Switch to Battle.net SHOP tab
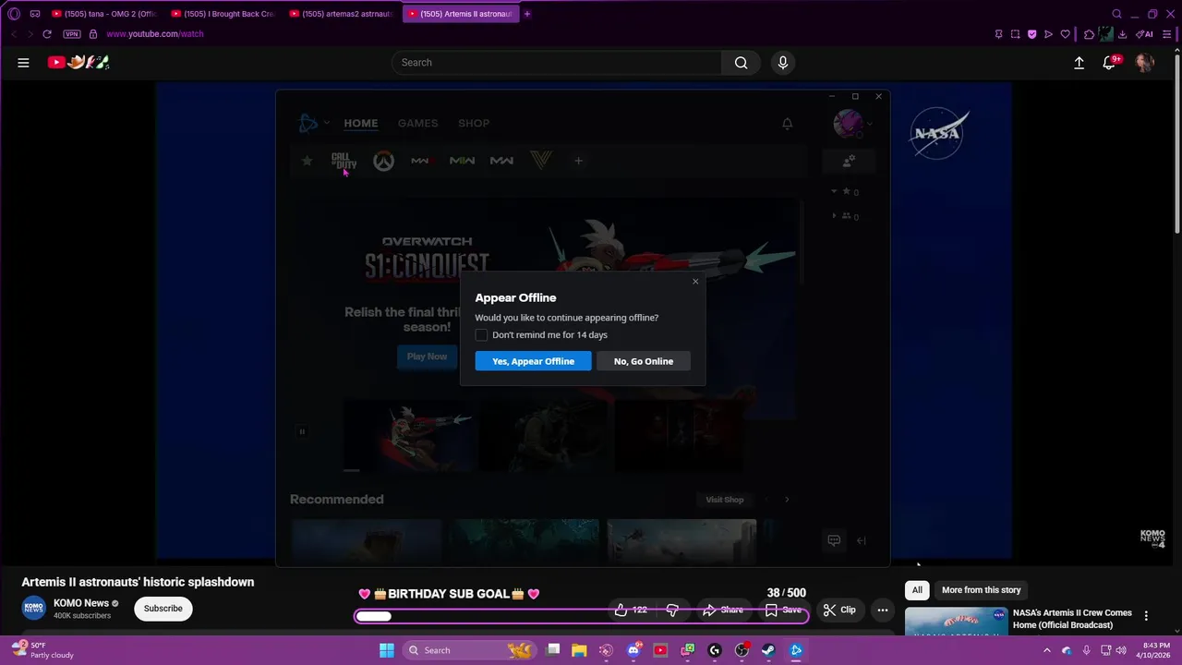 pyautogui.click(x=474, y=123)
